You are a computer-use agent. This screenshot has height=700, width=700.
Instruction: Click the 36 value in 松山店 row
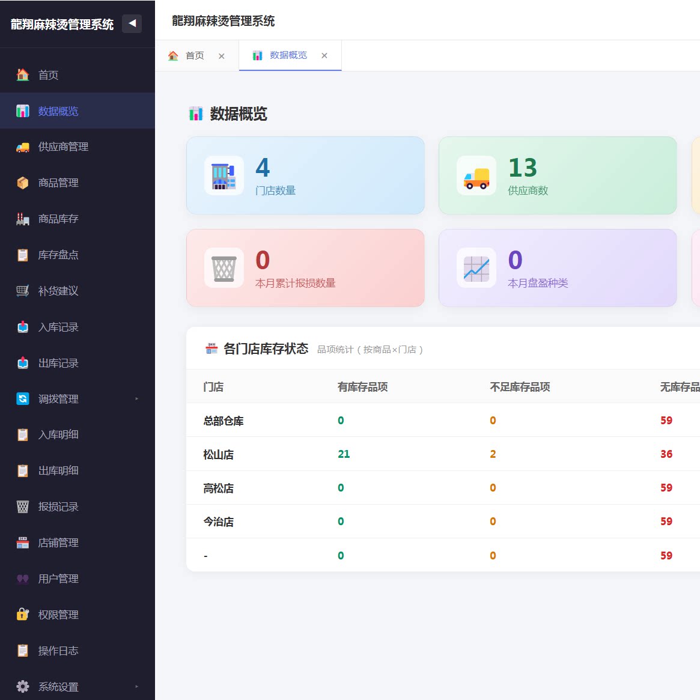click(666, 454)
